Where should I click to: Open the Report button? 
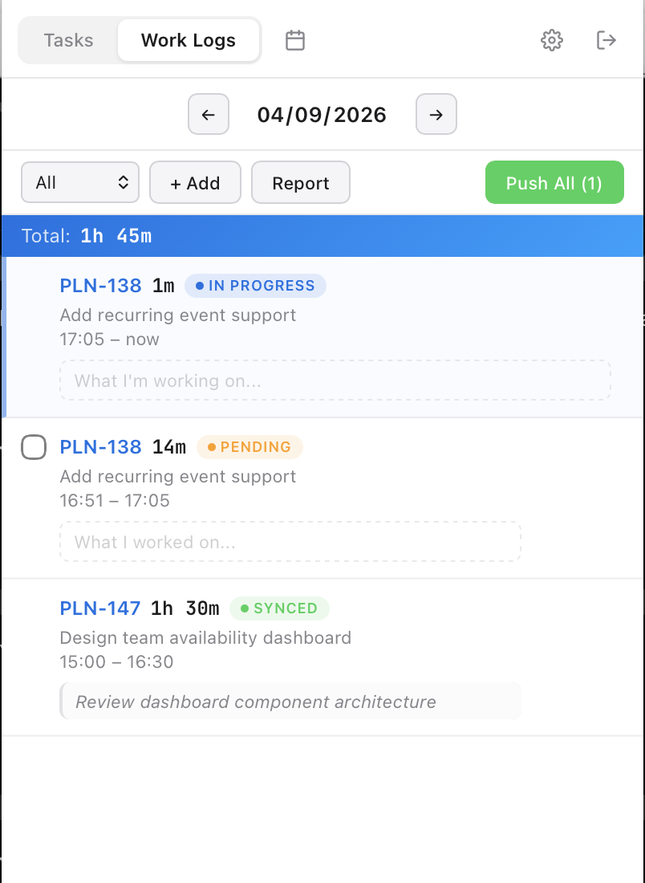[x=301, y=183]
